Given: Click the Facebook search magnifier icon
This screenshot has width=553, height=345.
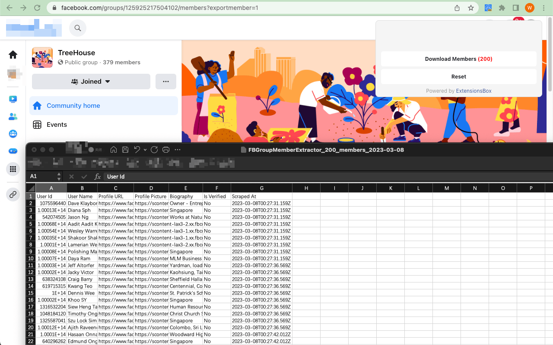Looking at the screenshot, I should (x=78, y=28).
